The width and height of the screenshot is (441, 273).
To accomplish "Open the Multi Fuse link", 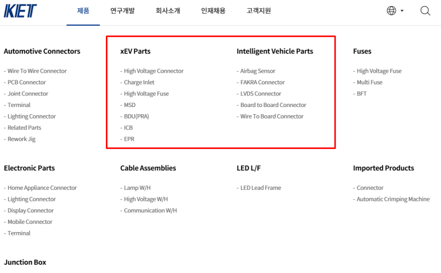I will point(369,82).
